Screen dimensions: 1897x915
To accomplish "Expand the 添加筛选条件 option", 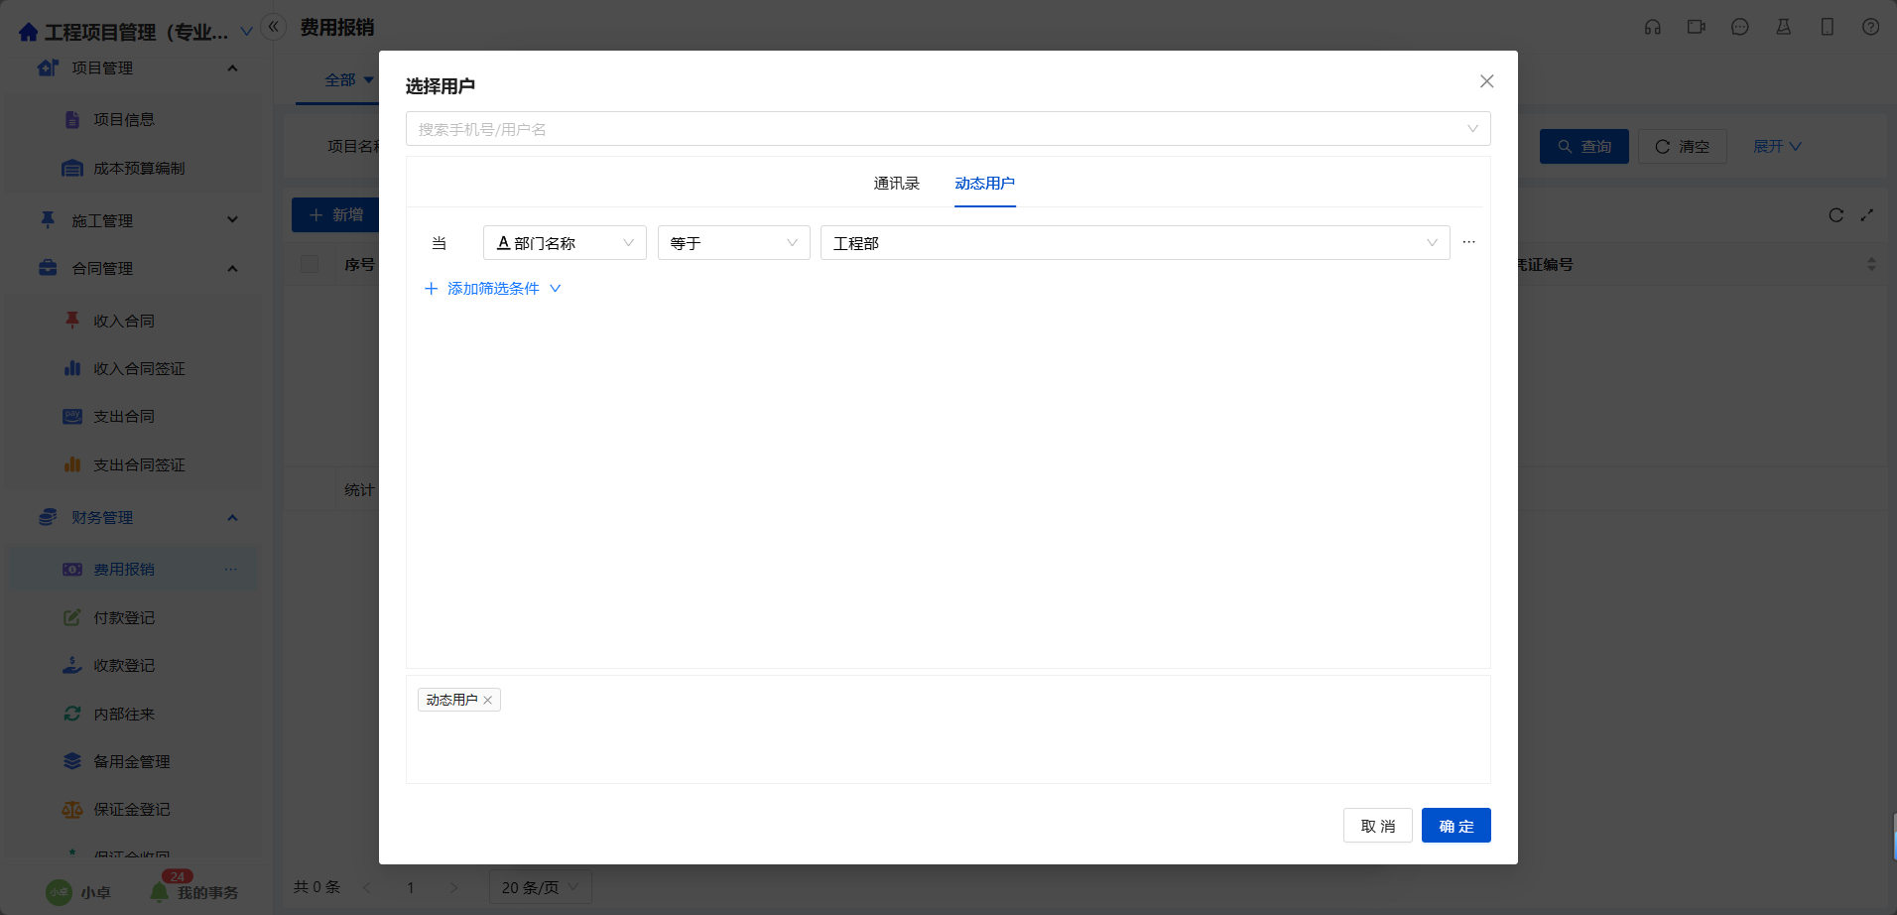I will pos(493,289).
